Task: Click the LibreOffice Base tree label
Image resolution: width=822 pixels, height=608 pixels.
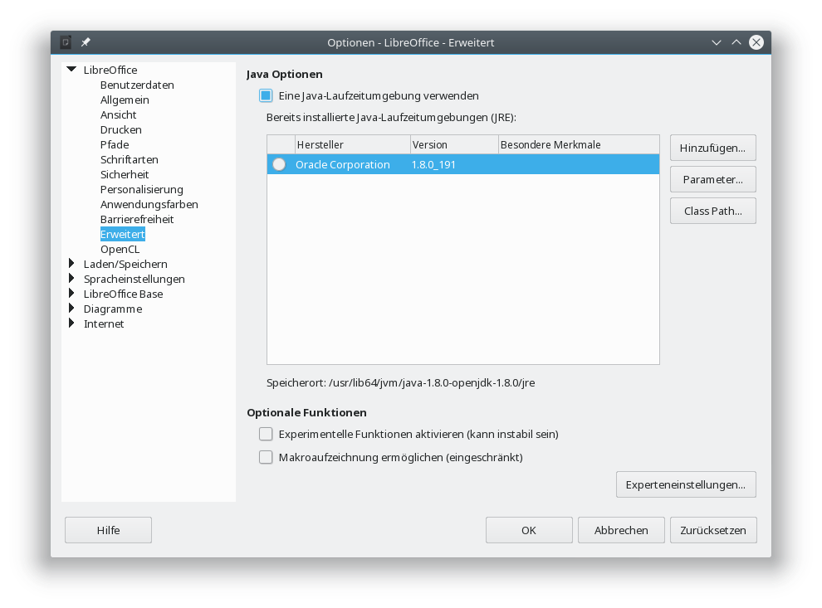Action: [123, 294]
